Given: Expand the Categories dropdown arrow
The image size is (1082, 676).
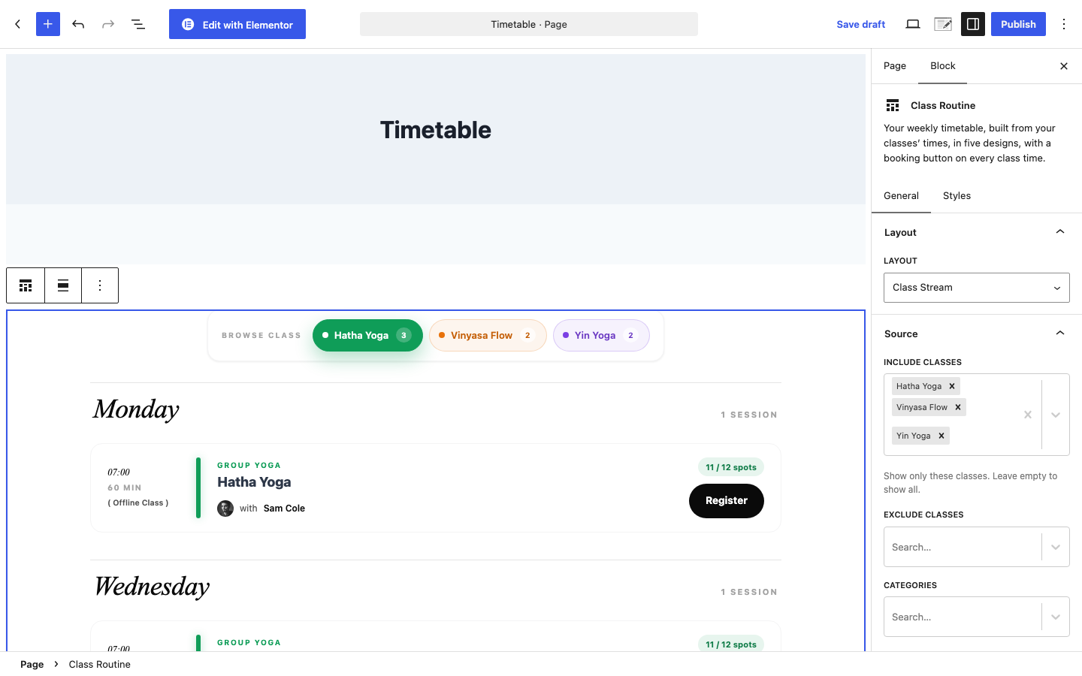Looking at the screenshot, I should tap(1056, 617).
